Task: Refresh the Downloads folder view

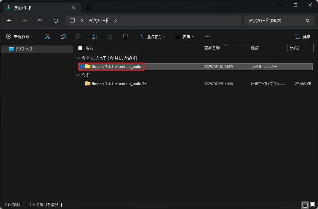Action: pyautogui.click(x=56, y=21)
